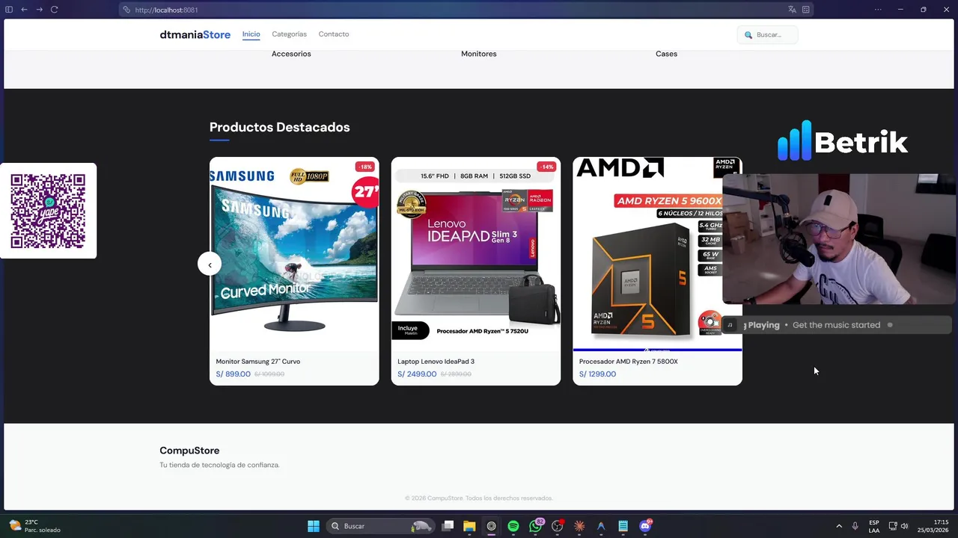Open the translate page icon in address bar
The height and width of the screenshot is (538, 958).
[x=792, y=10]
